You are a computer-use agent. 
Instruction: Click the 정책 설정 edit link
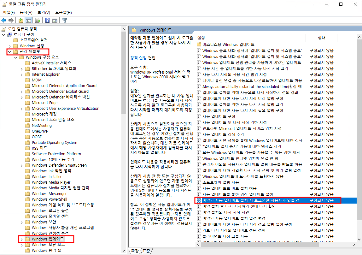coord(138,58)
